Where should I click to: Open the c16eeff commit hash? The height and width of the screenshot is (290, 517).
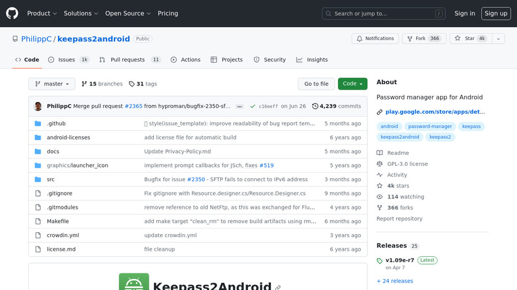268,106
